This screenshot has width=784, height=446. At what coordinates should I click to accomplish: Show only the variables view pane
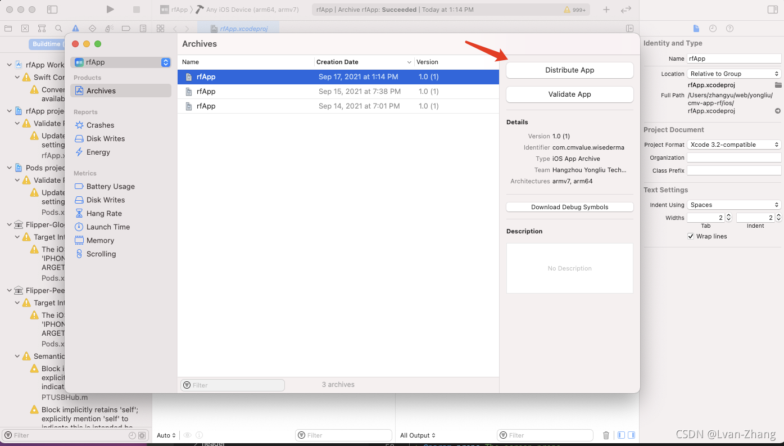[621, 435]
